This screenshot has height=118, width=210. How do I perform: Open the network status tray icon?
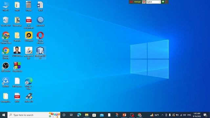[x=181, y=115]
